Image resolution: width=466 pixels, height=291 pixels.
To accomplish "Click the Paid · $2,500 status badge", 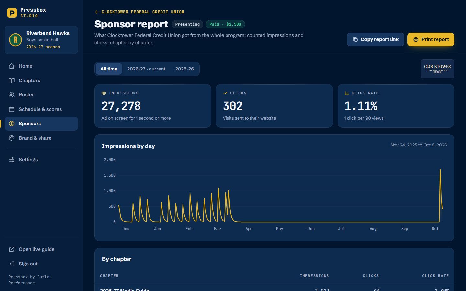I will 225,24.
